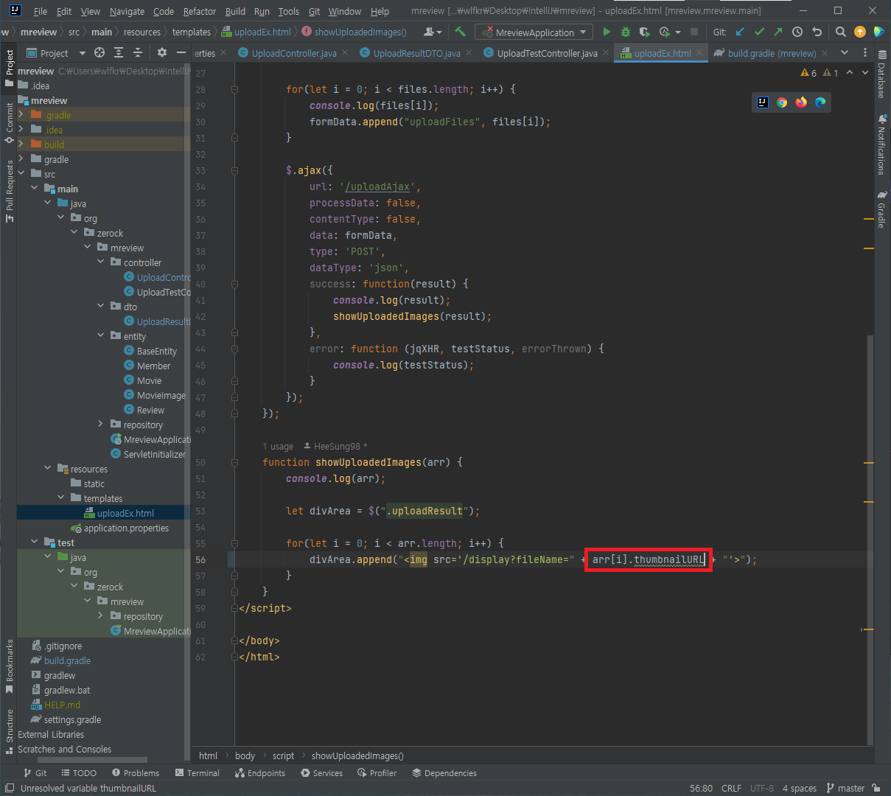The height and width of the screenshot is (796, 891).
Task: Expand all nodes in Project panel
Action: pos(119,52)
